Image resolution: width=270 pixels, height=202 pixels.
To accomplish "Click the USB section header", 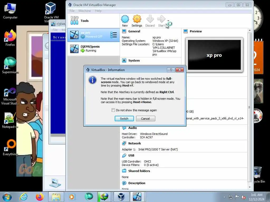I will [x=131, y=155].
